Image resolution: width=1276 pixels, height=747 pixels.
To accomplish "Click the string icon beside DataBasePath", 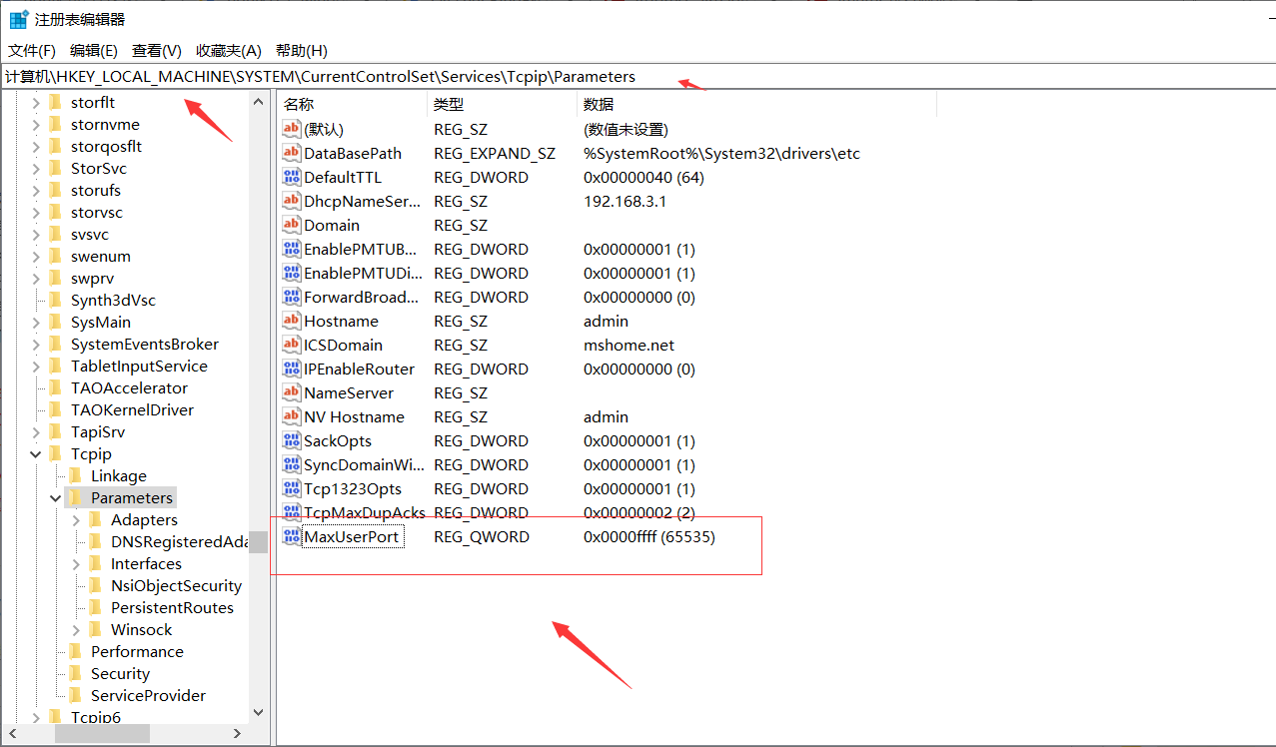I will pos(291,153).
